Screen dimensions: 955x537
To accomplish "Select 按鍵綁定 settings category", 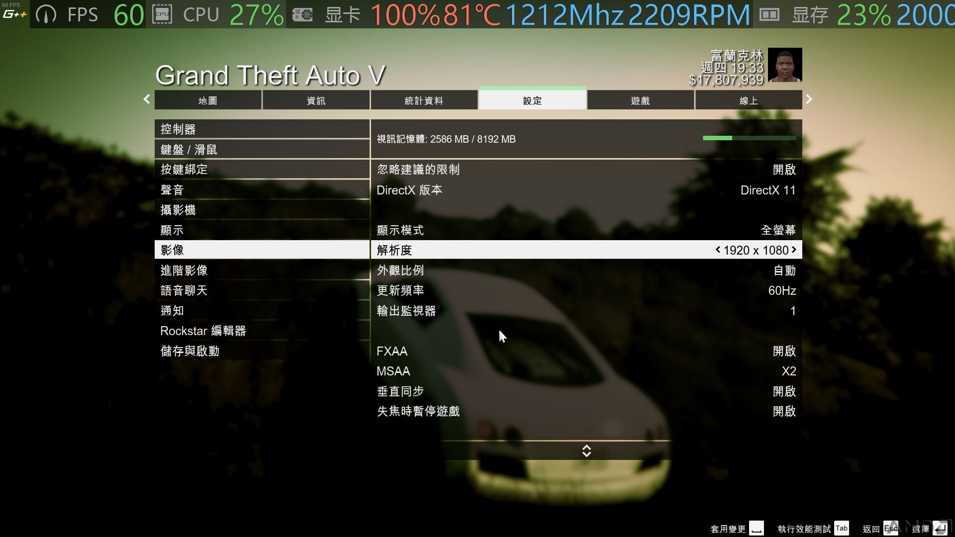I will coord(262,170).
